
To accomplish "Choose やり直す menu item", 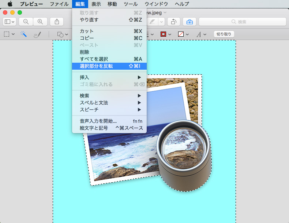I will click(109, 19).
